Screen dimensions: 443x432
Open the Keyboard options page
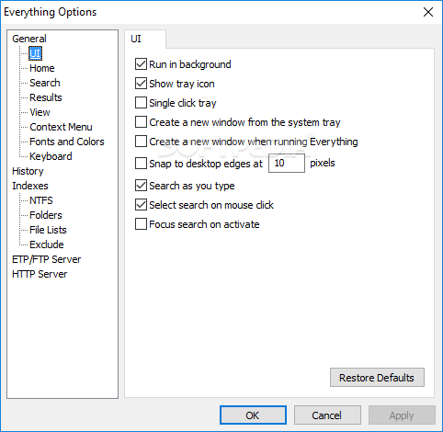point(51,156)
